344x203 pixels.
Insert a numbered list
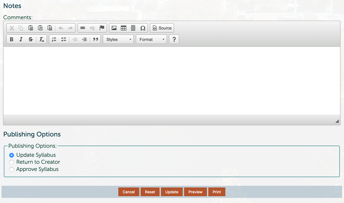pos(54,40)
